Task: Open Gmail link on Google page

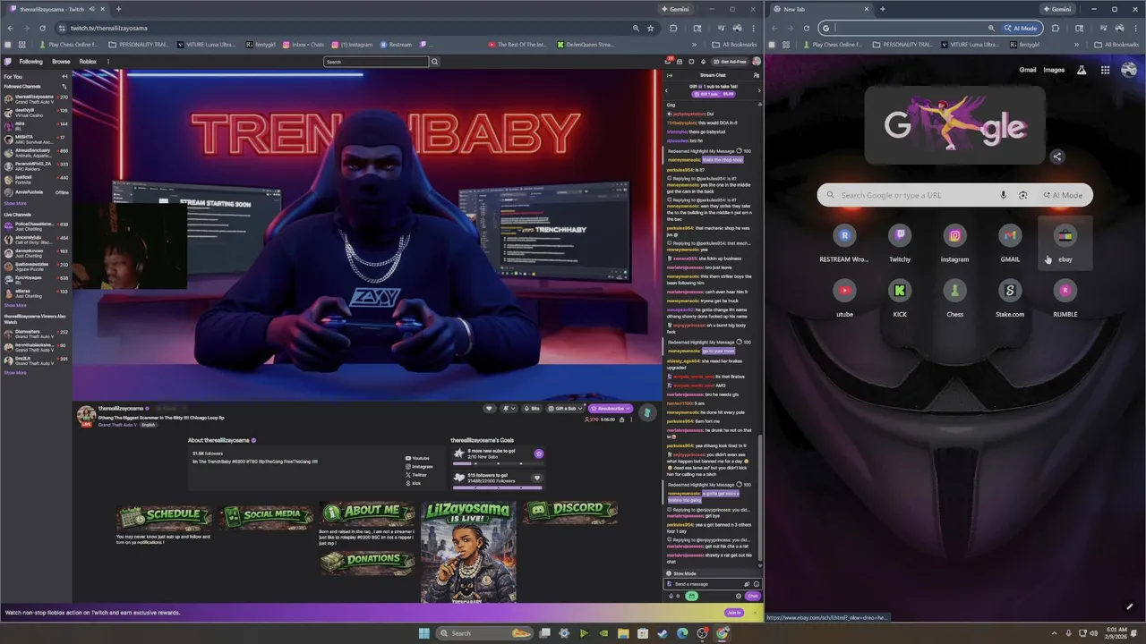Action: coord(1028,70)
